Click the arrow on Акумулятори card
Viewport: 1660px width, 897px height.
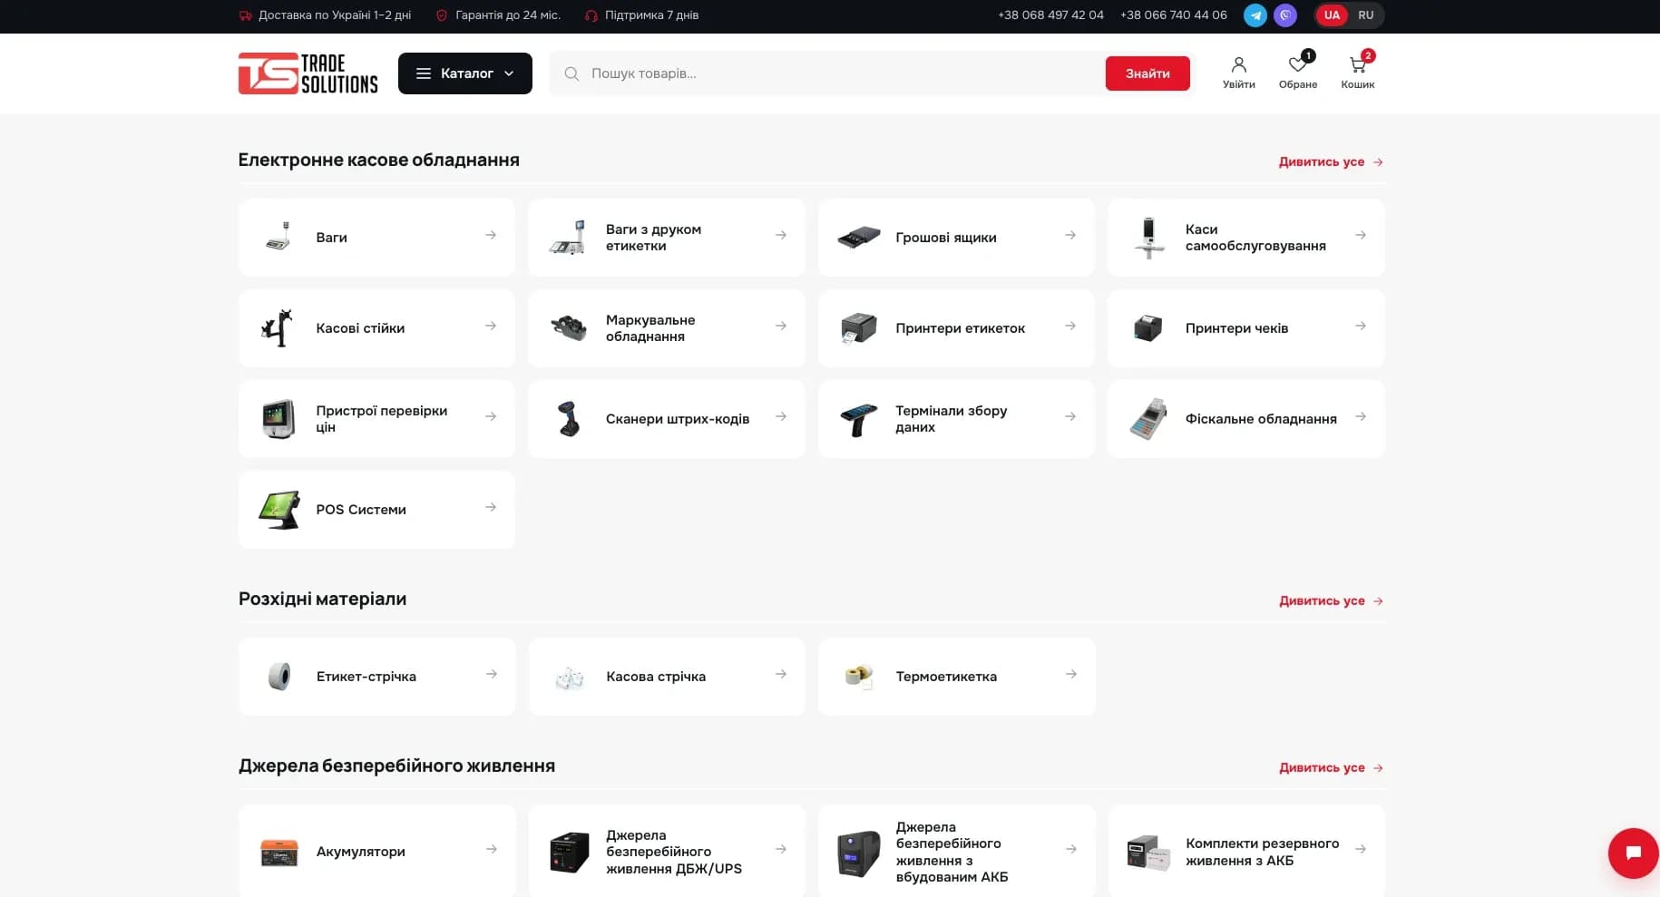[492, 849]
